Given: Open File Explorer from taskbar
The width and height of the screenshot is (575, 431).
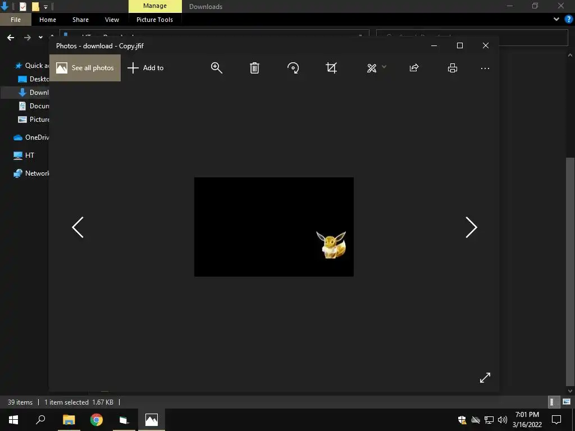Looking at the screenshot, I should point(69,420).
